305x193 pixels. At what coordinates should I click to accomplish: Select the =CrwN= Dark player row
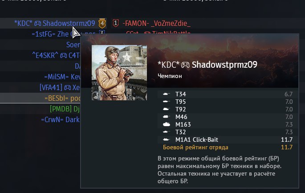coord(40,119)
